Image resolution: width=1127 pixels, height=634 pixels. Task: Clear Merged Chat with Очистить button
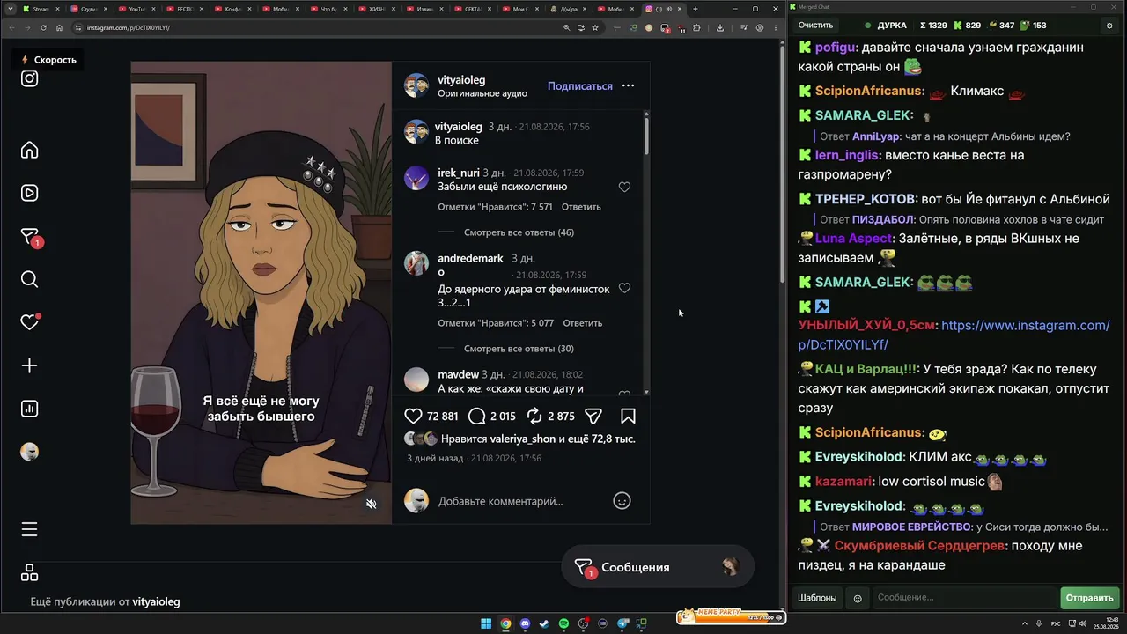tap(815, 26)
